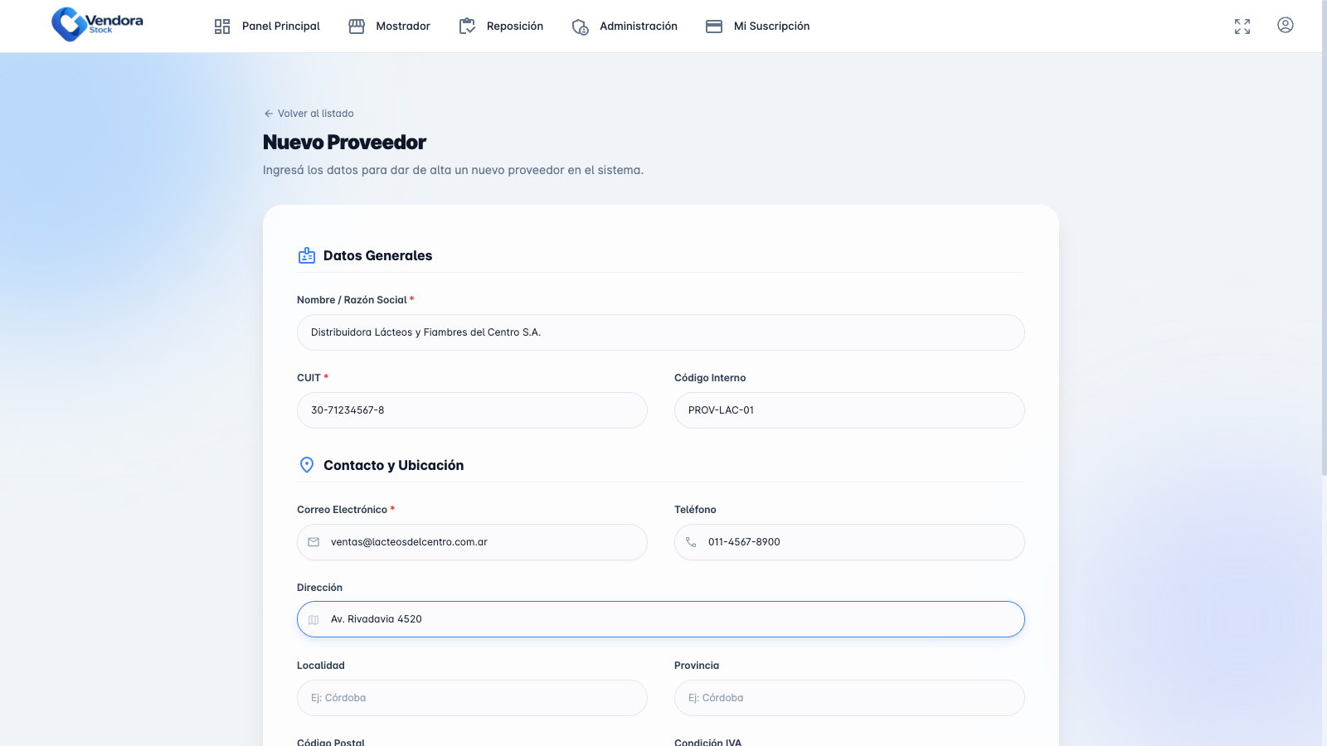Go back via Volver al listado link
Screen dimensions: 1327x746
(309, 114)
